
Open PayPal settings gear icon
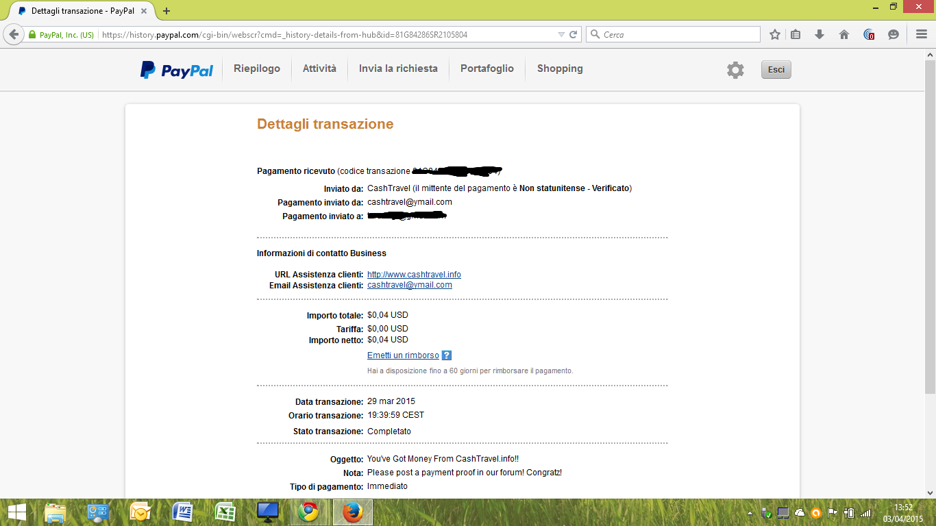[735, 70]
